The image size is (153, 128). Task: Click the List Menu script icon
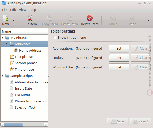pos(12,95)
